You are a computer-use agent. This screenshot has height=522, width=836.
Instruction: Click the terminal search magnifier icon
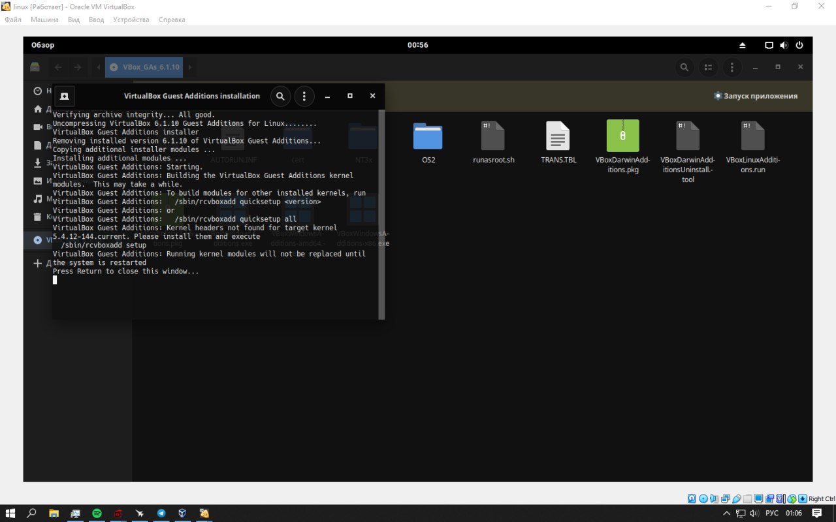click(280, 96)
